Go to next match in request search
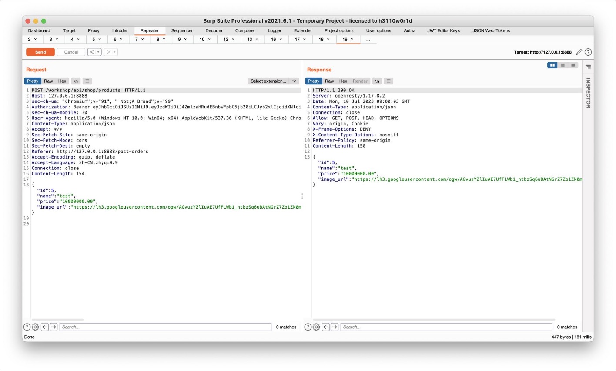The width and height of the screenshot is (616, 371). (x=54, y=327)
